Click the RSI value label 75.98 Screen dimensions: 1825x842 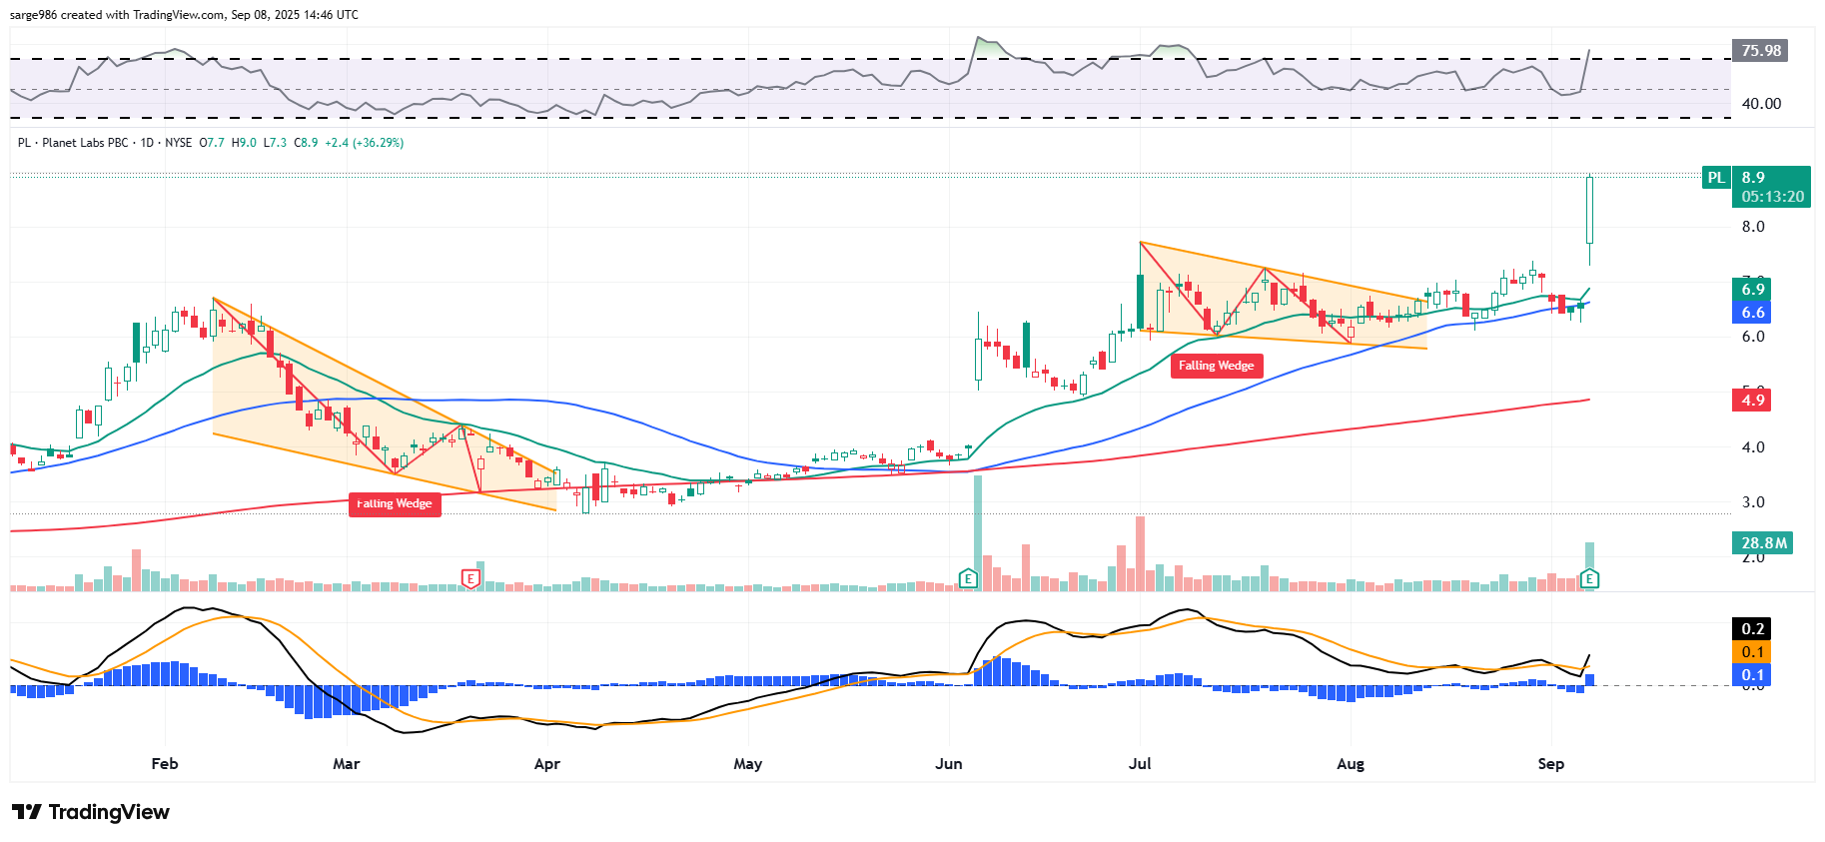1760,51
